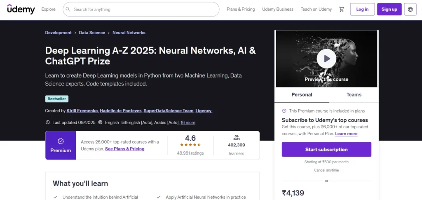View the 48,981 ratings link
422x200 pixels.
[x=190, y=153]
